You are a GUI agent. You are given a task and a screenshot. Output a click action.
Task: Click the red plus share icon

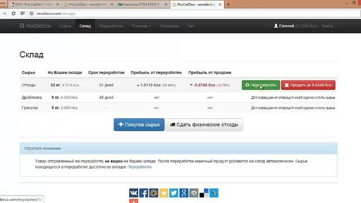point(134,201)
